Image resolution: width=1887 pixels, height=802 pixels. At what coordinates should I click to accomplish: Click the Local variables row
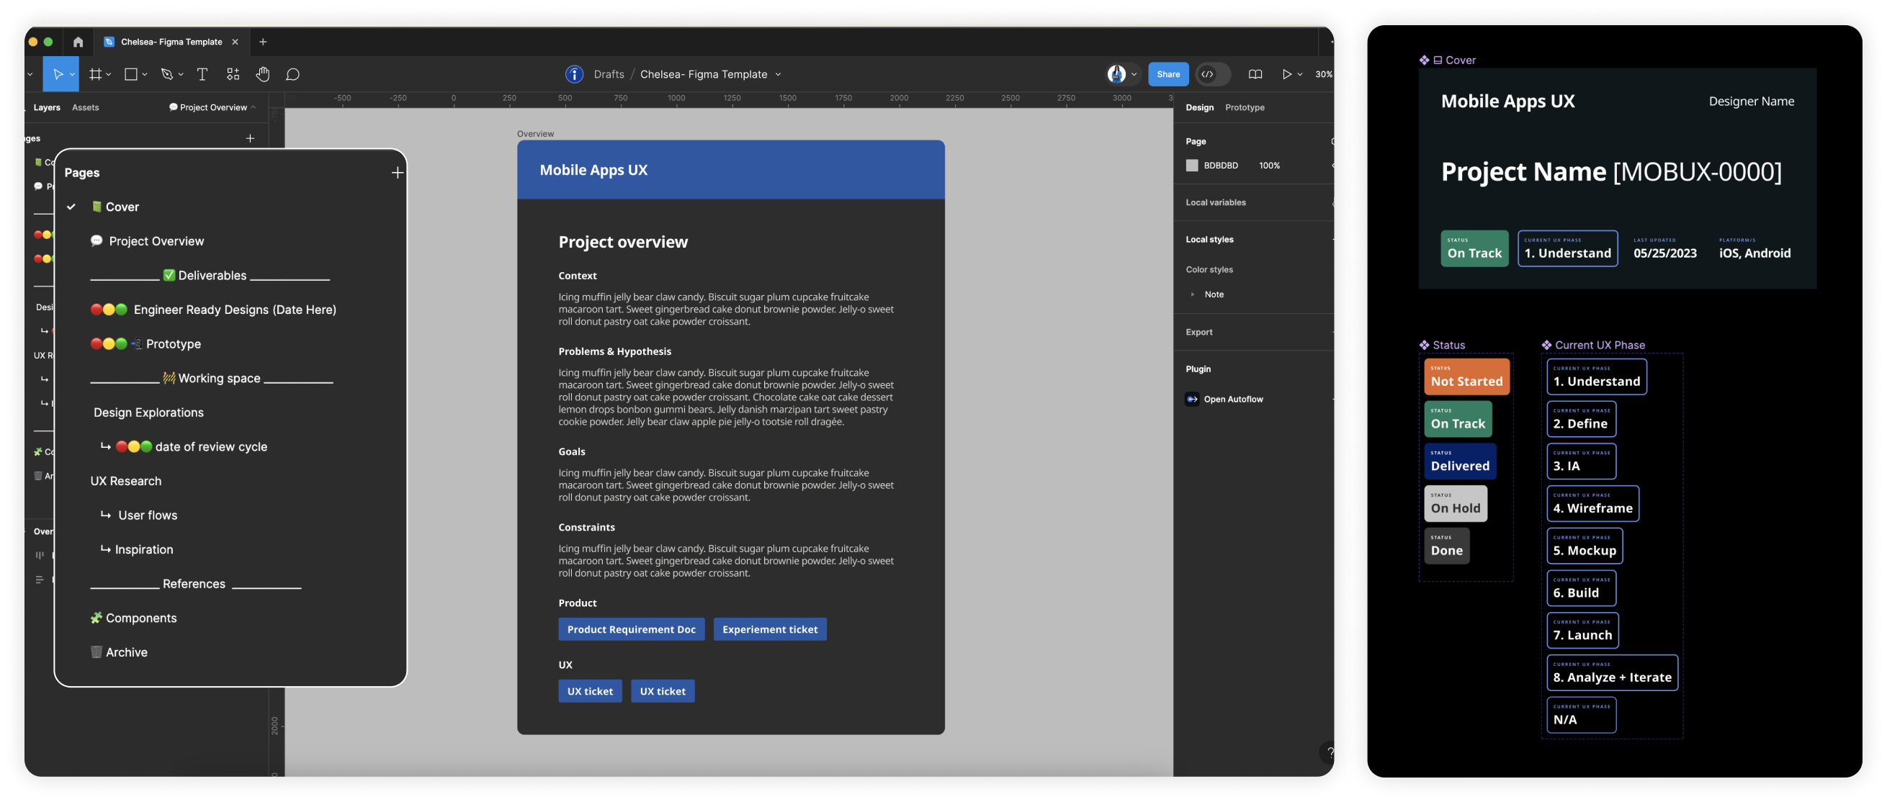[1252, 203]
